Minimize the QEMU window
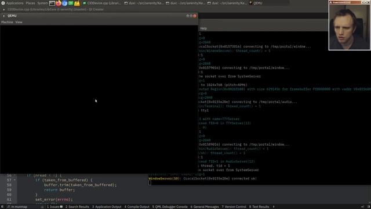 click(188, 16)
